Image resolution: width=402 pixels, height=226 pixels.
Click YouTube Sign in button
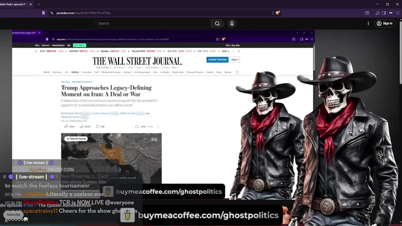385,24
